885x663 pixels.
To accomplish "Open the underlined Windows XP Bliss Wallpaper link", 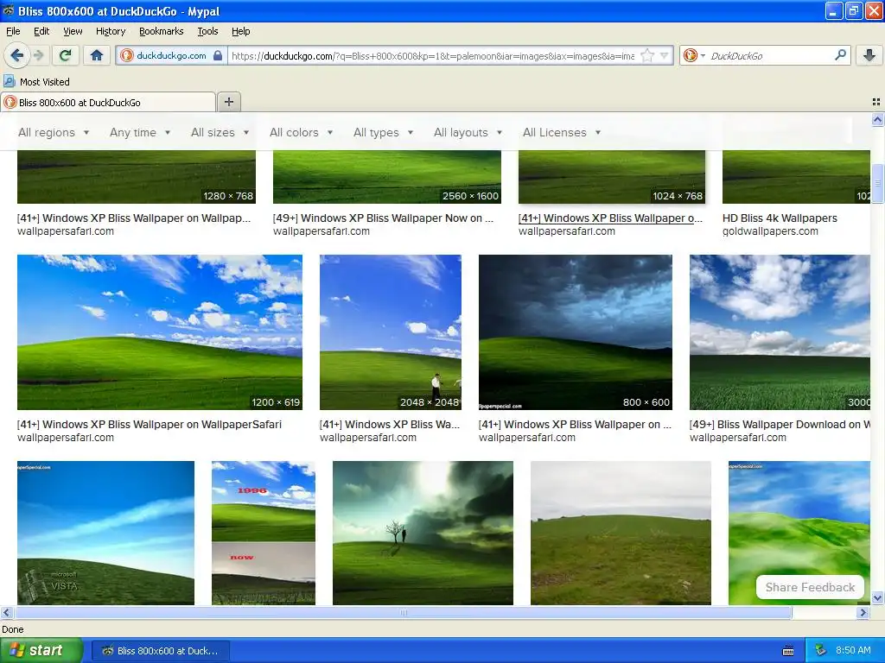I will tap(611, 218).
